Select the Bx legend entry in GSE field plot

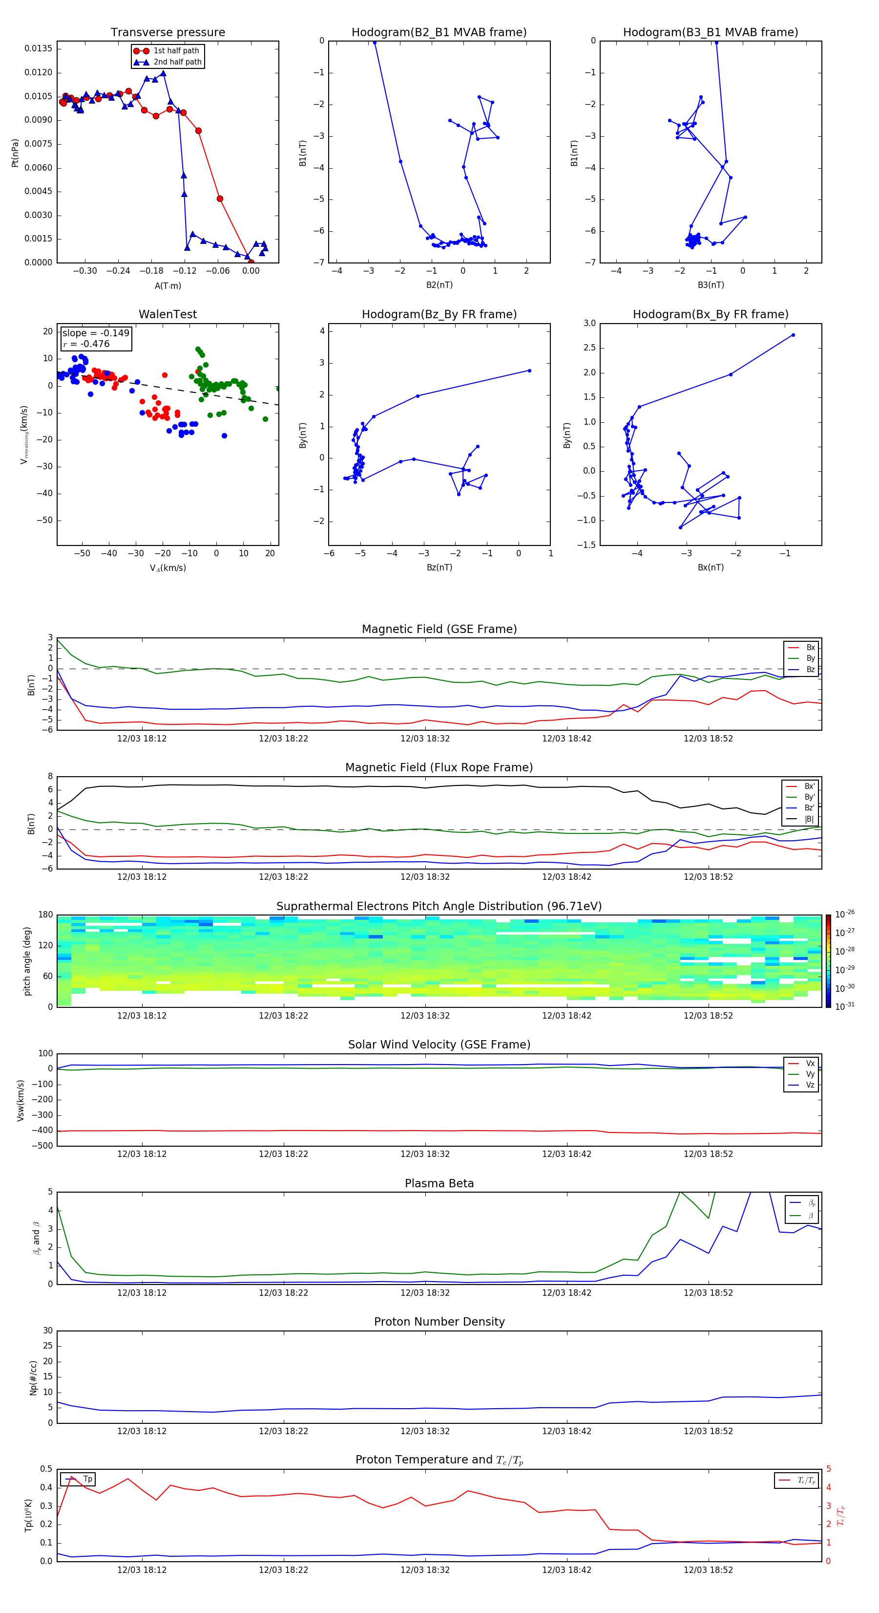[801, 648]
